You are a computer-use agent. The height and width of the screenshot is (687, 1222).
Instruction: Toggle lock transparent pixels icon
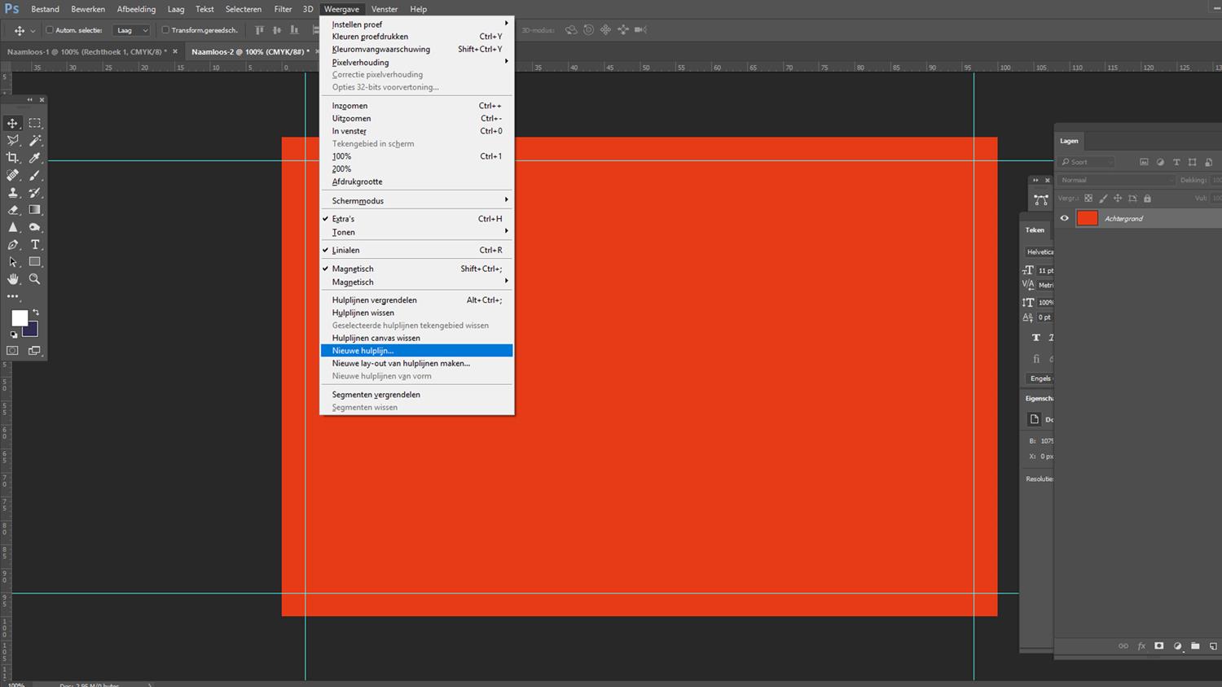click(1088, 198)
